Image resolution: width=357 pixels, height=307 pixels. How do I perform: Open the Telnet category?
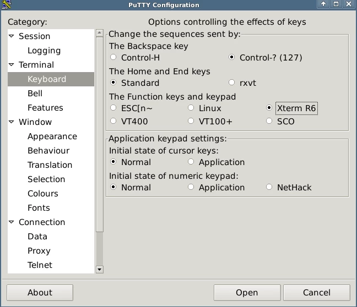tap(40, 265)
